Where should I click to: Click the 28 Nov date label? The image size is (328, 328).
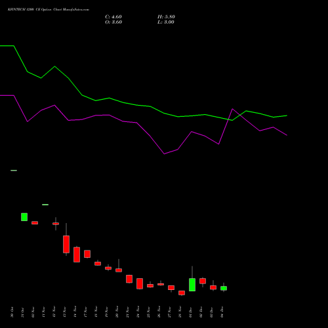point(180,312)
